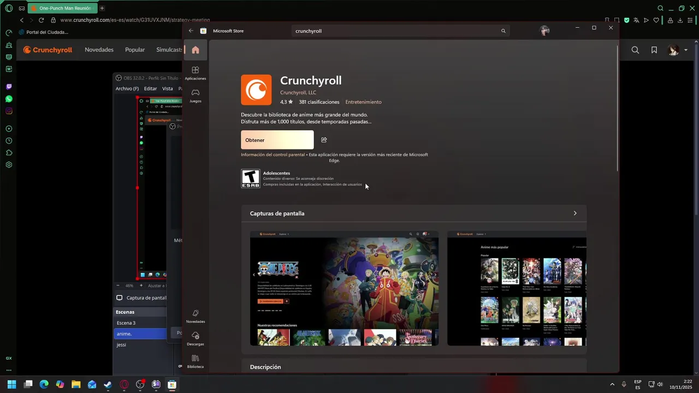Add a new Opera browser tab
699x393 pixels.
102,8
